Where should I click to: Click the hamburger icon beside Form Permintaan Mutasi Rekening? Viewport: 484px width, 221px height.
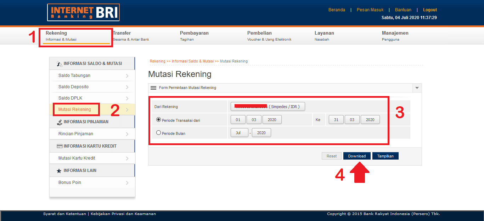(153, 88)
